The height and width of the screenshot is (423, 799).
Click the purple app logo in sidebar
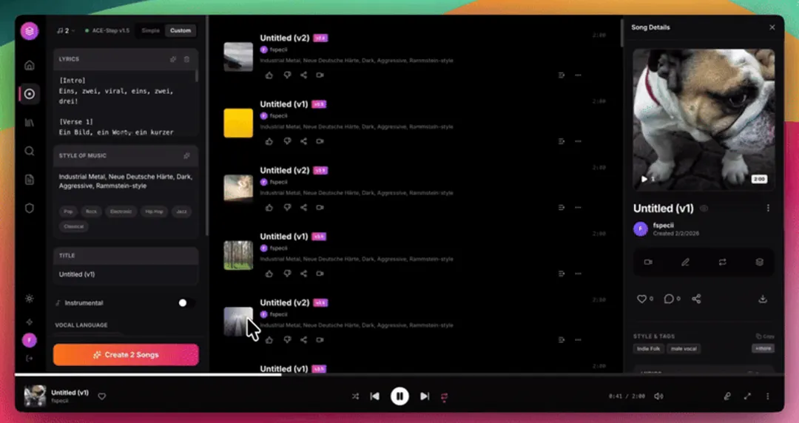30,31
